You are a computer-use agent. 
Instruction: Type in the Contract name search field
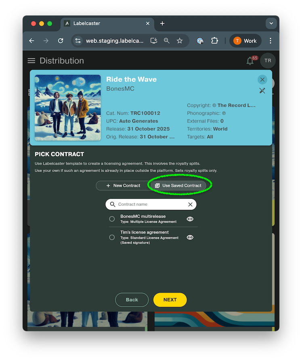tap(151, 204)
